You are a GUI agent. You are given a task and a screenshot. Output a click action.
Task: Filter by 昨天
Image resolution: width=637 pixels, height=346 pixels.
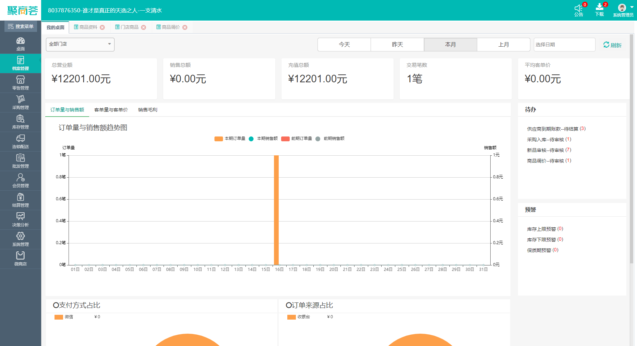pyautogui.click(x=397, y=45)
